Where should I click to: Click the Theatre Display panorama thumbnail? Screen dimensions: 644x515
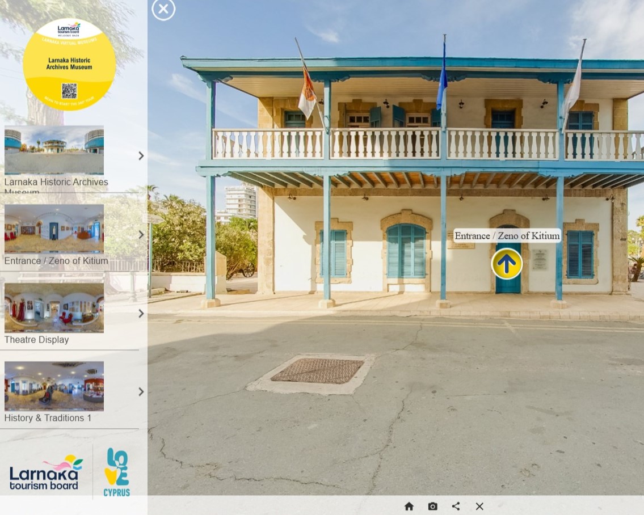(53, 307)
